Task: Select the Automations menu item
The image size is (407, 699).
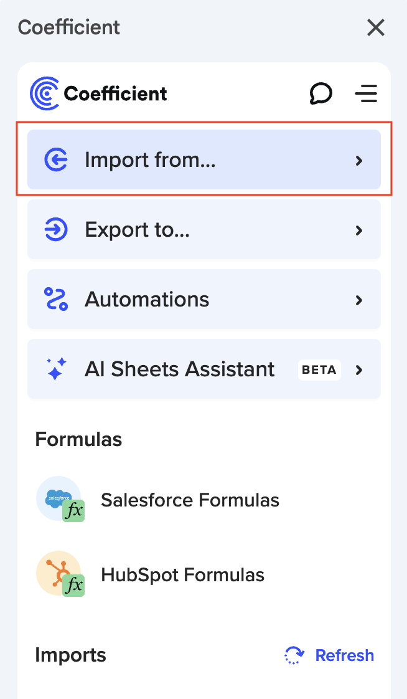Action: (147, 300)
